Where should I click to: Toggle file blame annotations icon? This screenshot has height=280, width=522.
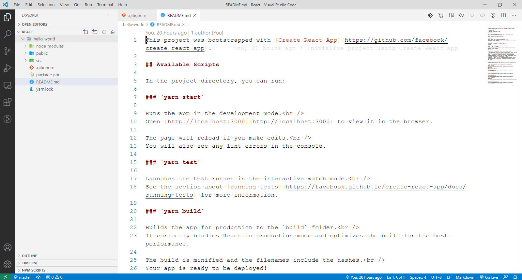(x=493, y=15)
